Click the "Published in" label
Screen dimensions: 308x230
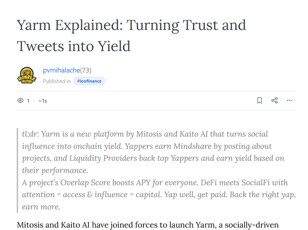[57, 81]
